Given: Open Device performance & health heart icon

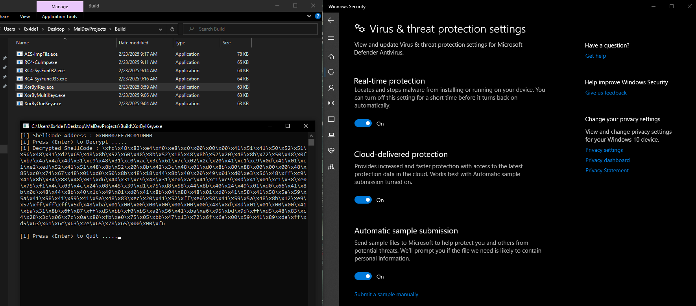Looking at the screenshot, I should pyautogui.click(x=331, y=151).
